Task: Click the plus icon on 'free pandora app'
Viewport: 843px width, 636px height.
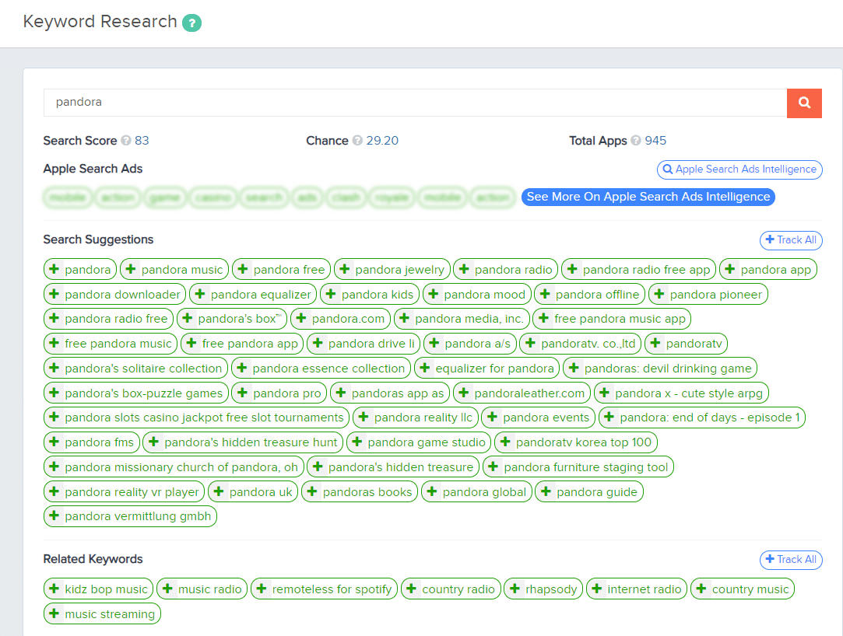Action: coord(191,343)
